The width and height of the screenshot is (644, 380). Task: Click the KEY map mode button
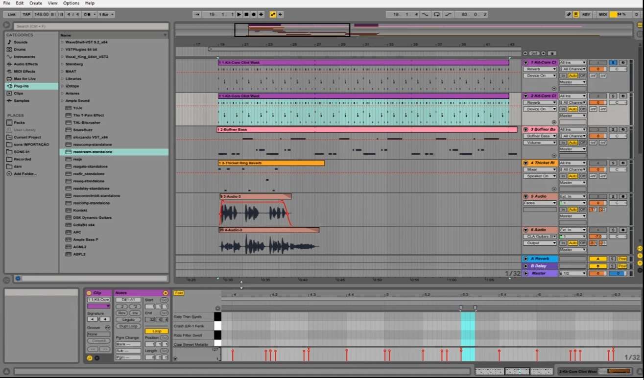586,14
